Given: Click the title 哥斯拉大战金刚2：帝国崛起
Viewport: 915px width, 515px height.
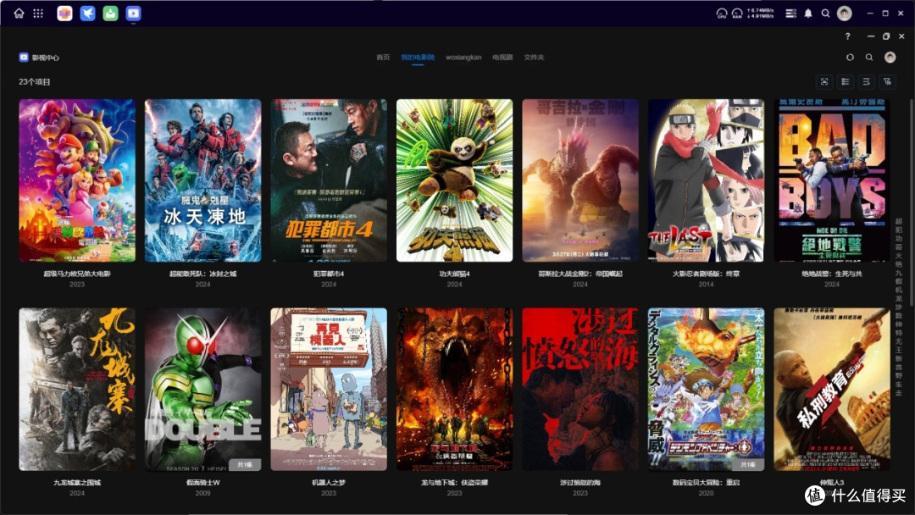Looking at the screenshot, I should [x=580, y=274].
